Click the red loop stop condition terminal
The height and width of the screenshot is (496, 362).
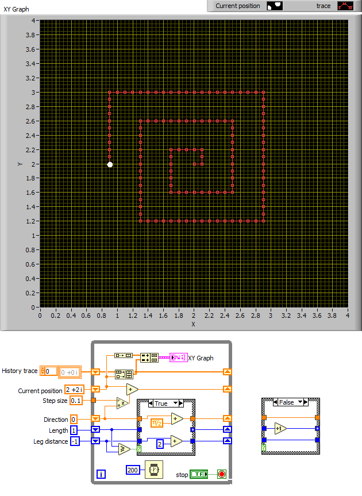222,474
